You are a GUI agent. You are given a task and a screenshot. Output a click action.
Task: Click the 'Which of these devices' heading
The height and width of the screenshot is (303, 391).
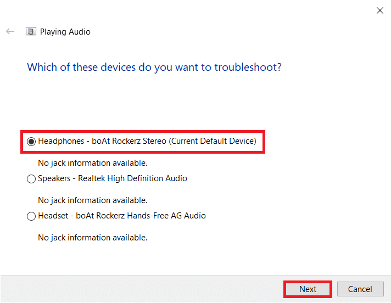[x=154, y=68]
